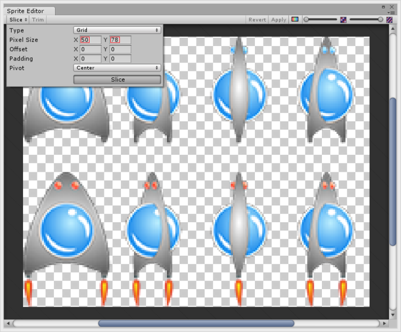The height and width of the screenshot is (332, 401).
Task: Click the mip level icon at toolbar end
Action: pyautogui.click(x=389, y=20)
